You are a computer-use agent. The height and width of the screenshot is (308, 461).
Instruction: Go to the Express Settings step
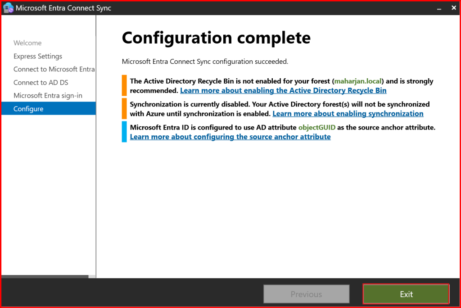[38, 56]
